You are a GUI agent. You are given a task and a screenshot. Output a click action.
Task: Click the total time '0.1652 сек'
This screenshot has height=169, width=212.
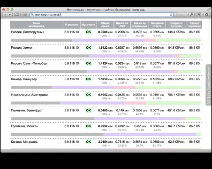(106, 95)
